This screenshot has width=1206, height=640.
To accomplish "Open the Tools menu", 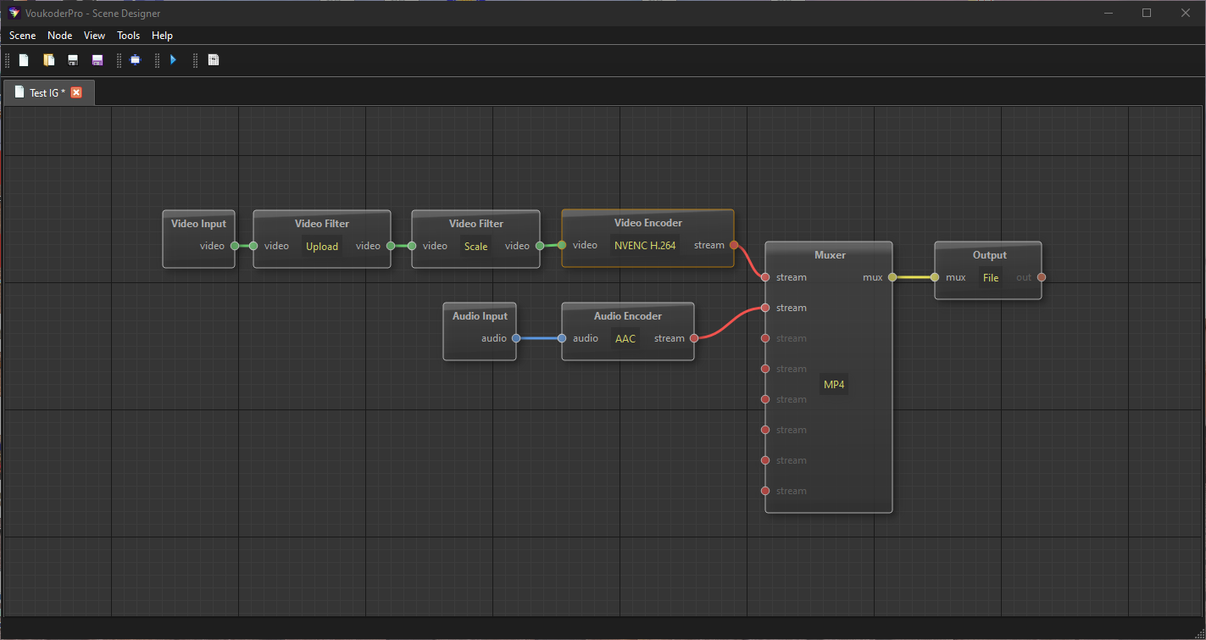I will coord(128,36).
